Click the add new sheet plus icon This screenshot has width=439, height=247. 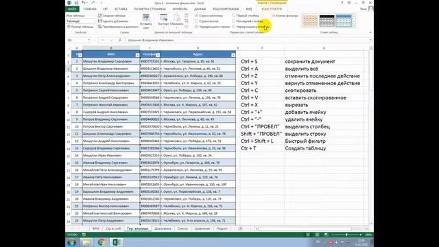pos(240,228)
